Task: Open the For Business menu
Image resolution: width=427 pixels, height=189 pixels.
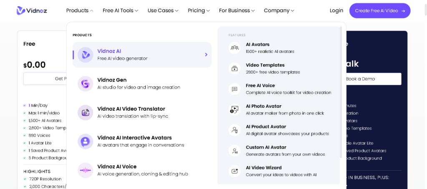Action: (236, 10)
